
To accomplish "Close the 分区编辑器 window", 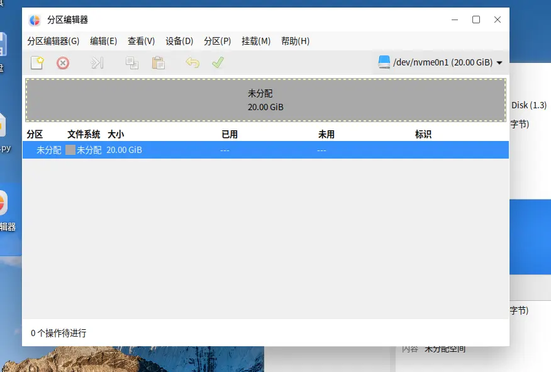I will pyautogui.click(x=498, y=20).
